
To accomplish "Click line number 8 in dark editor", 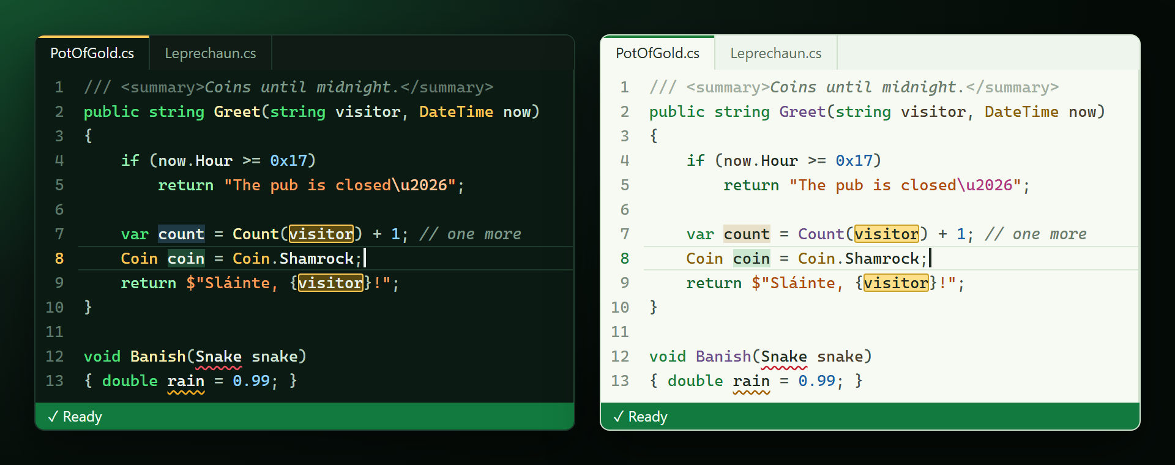I will [x=59, y=258].
